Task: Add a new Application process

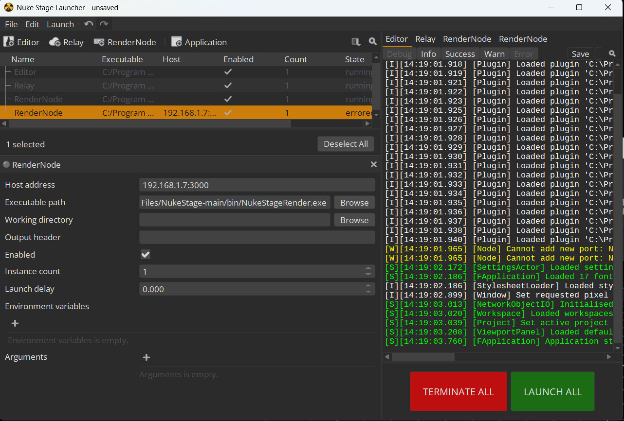Action: point(199,42)
